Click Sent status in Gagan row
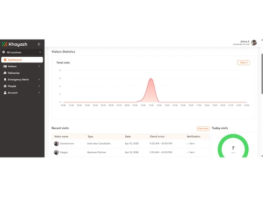This screenshot has height=197, width=263. click(191, 152)
